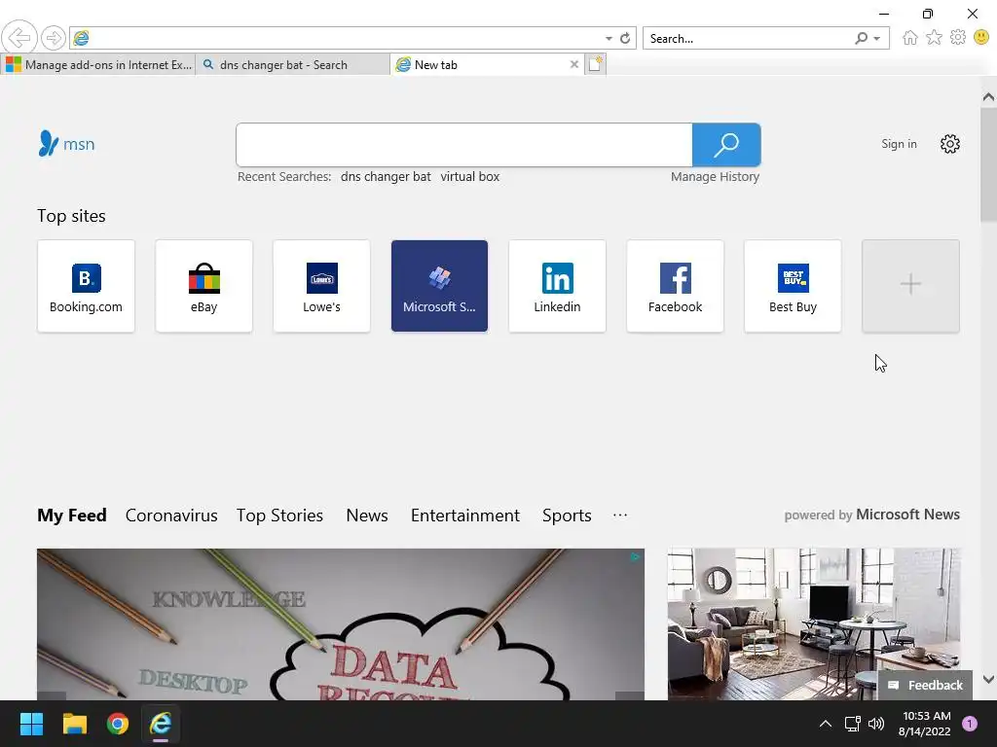
Task: Expand the search provider dropdown arrow
Action: click(877, 39)
